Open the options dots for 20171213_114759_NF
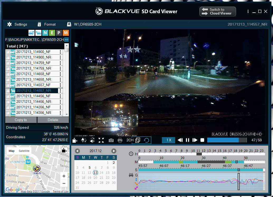The width and height of the screenshot is (273, 197). pyautogui.click(x=60, y=63)
